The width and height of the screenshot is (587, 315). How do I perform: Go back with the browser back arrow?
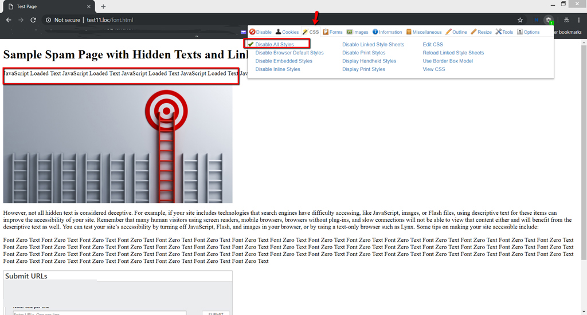click(x=9, y=20)
